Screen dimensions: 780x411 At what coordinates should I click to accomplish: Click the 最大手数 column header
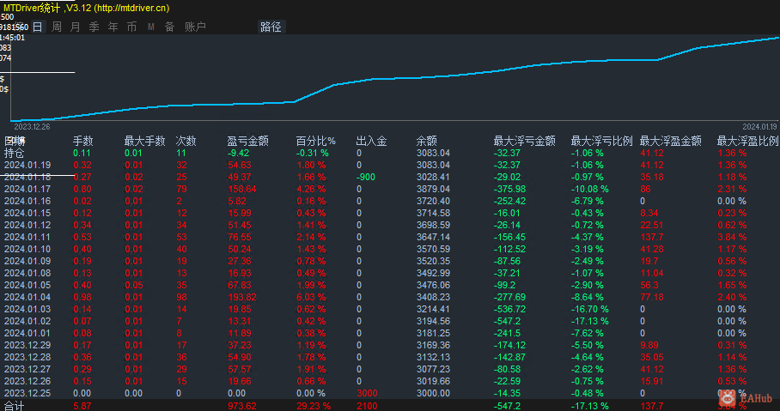144,141
